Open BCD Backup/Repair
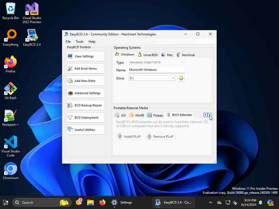Screen dimensions: 279x209 pos(85,105)
